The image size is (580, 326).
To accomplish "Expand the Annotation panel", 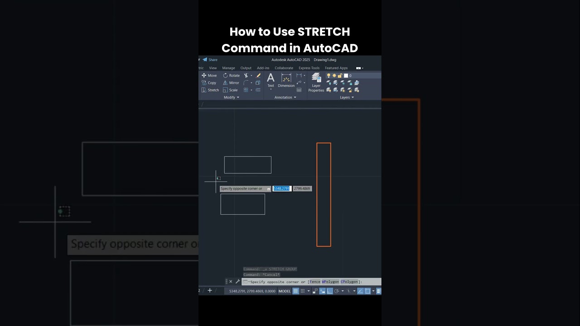I will pyautogui.click(x=285, y=97).
